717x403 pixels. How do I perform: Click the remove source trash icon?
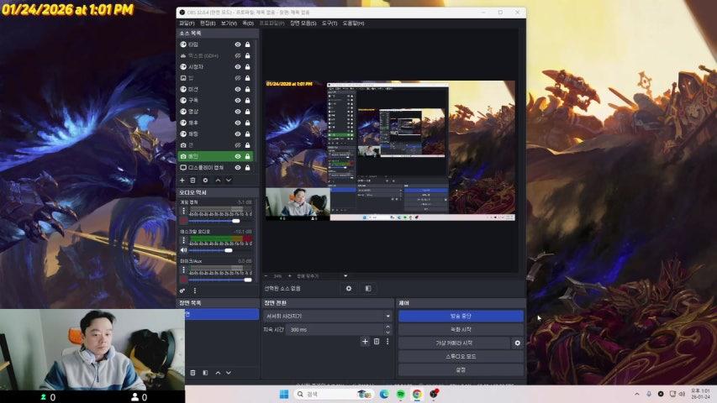[192, 181]
